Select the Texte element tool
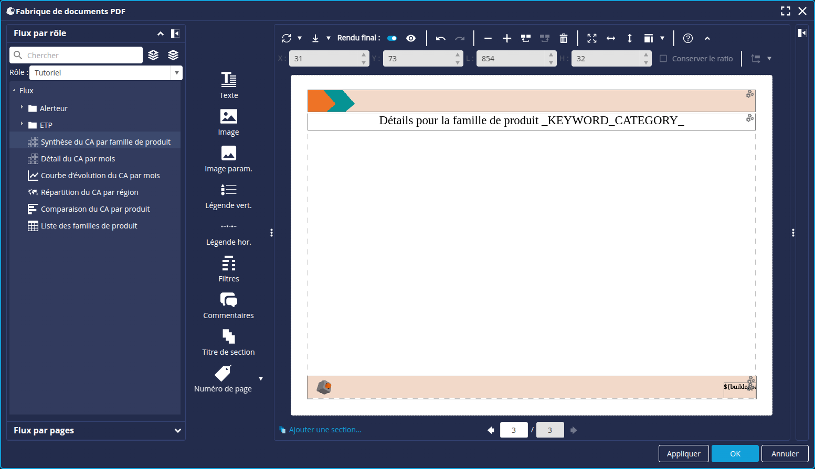815x469 pixels. 228,80
